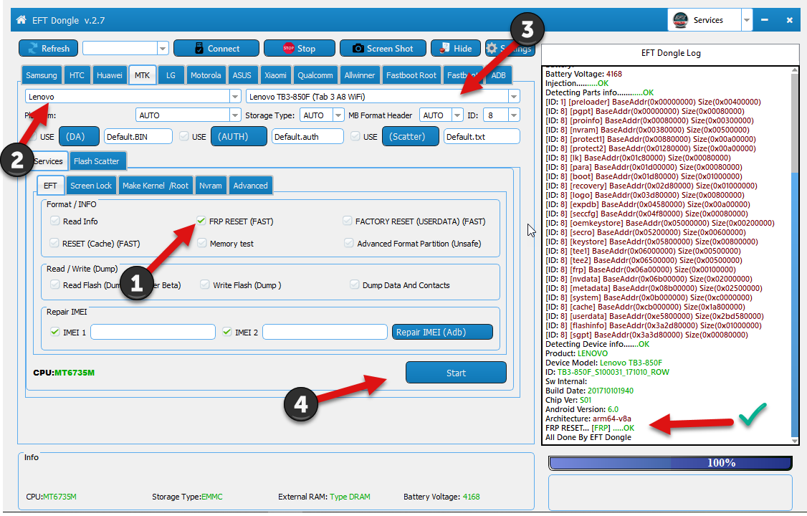The image size is (807, 516).
Task: Open the Advanced sub-tab
Action: [251, 186]
